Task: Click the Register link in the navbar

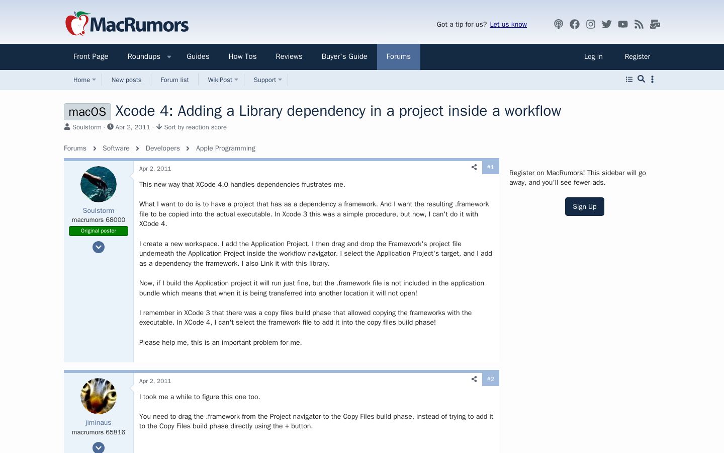Action: point(638,57)
